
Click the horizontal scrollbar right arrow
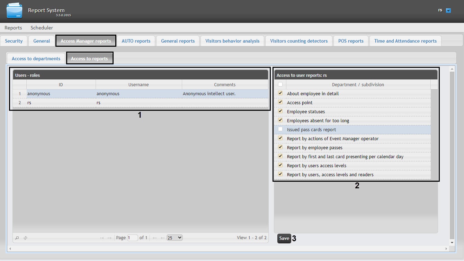(x=447, y=249)
